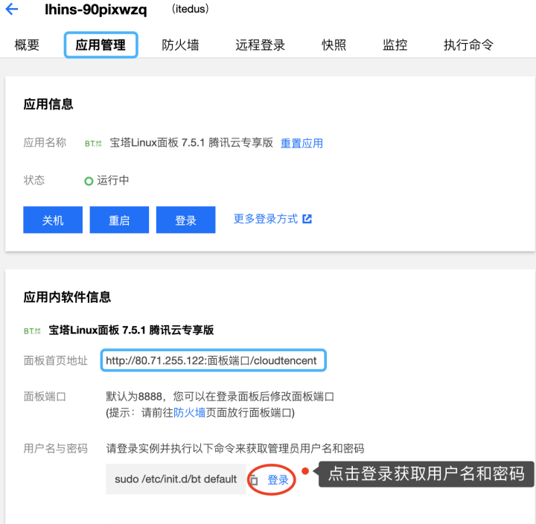
Task: Click the 重启 button
Action: [x=119, y=220]
